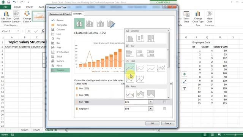Choose Stacked Column in the dropdown list

[140, 38]
